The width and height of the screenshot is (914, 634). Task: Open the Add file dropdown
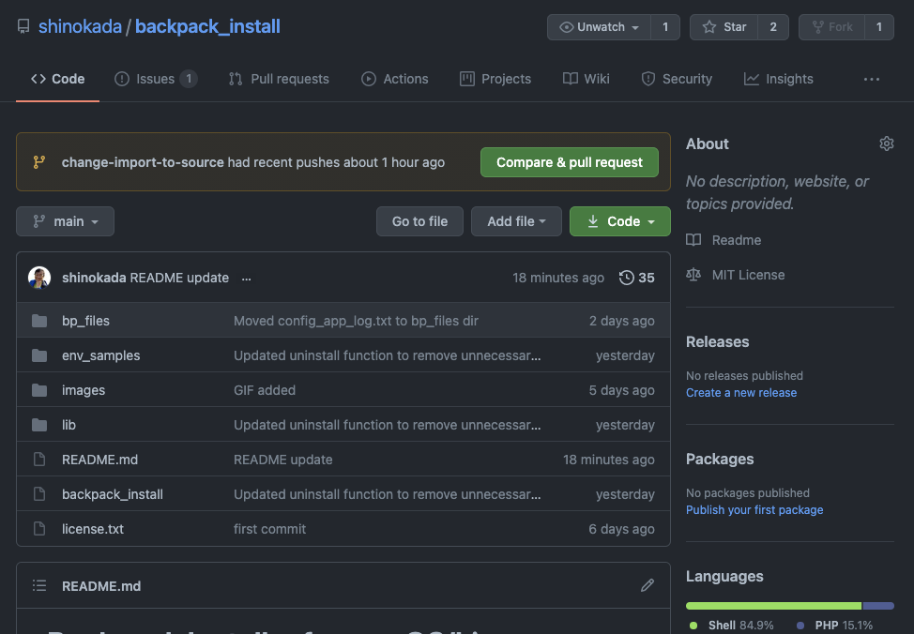click(516, 221)
